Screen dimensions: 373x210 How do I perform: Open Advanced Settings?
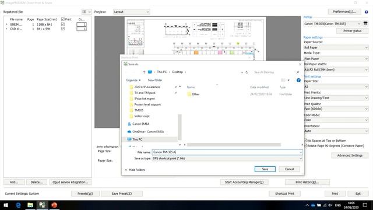350,156
